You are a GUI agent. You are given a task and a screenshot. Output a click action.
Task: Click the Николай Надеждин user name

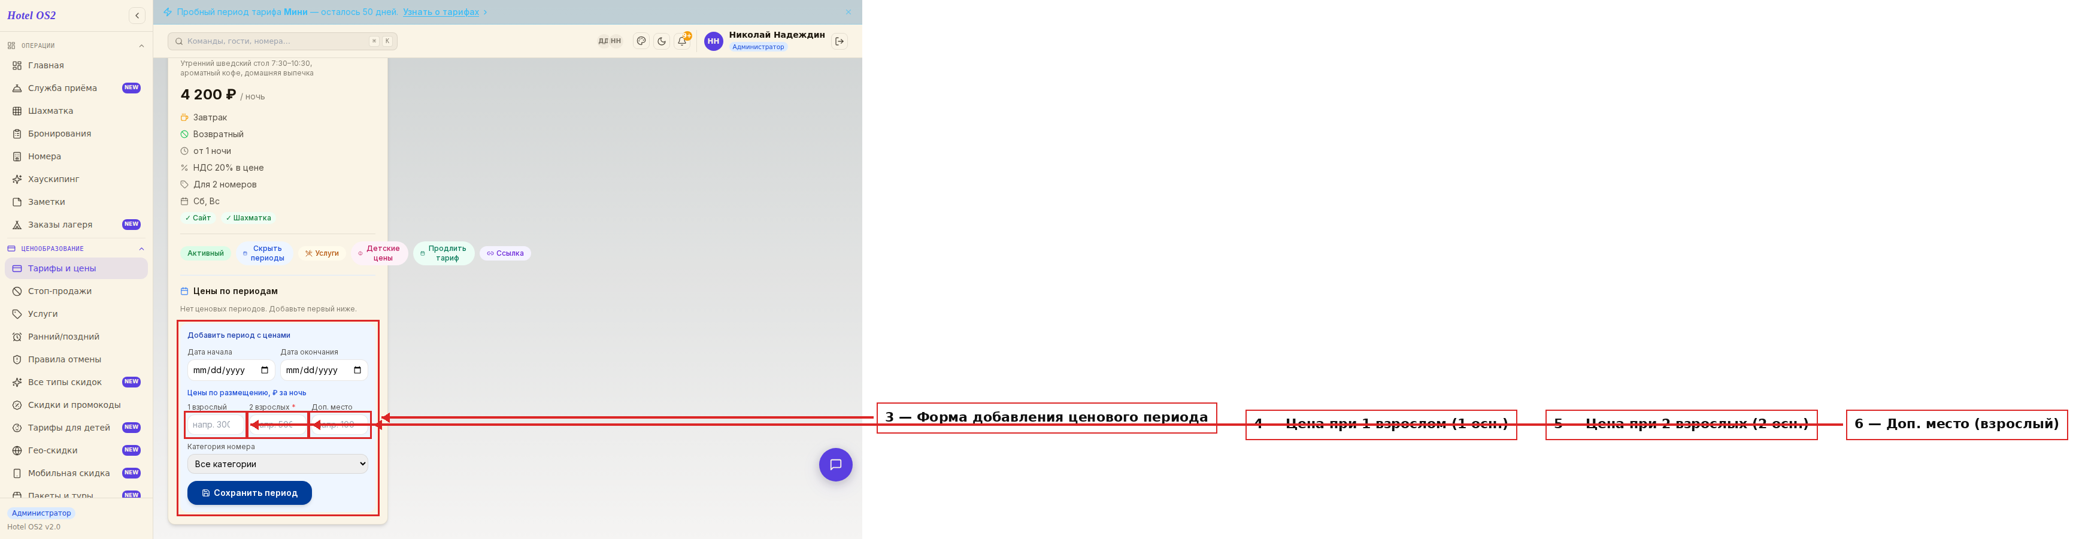pos(776,35)
